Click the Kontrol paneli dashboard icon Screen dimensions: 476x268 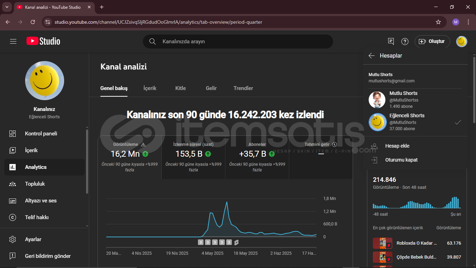[13, 134]
